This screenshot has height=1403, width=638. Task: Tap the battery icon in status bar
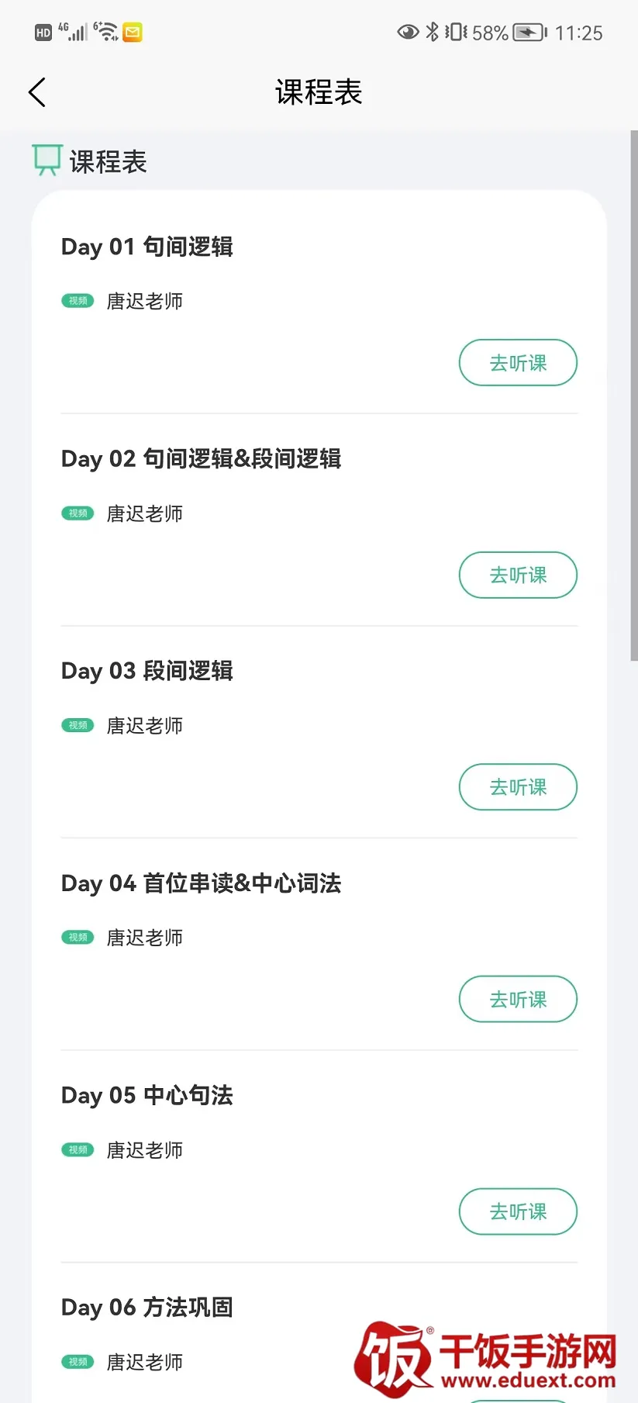530,33
